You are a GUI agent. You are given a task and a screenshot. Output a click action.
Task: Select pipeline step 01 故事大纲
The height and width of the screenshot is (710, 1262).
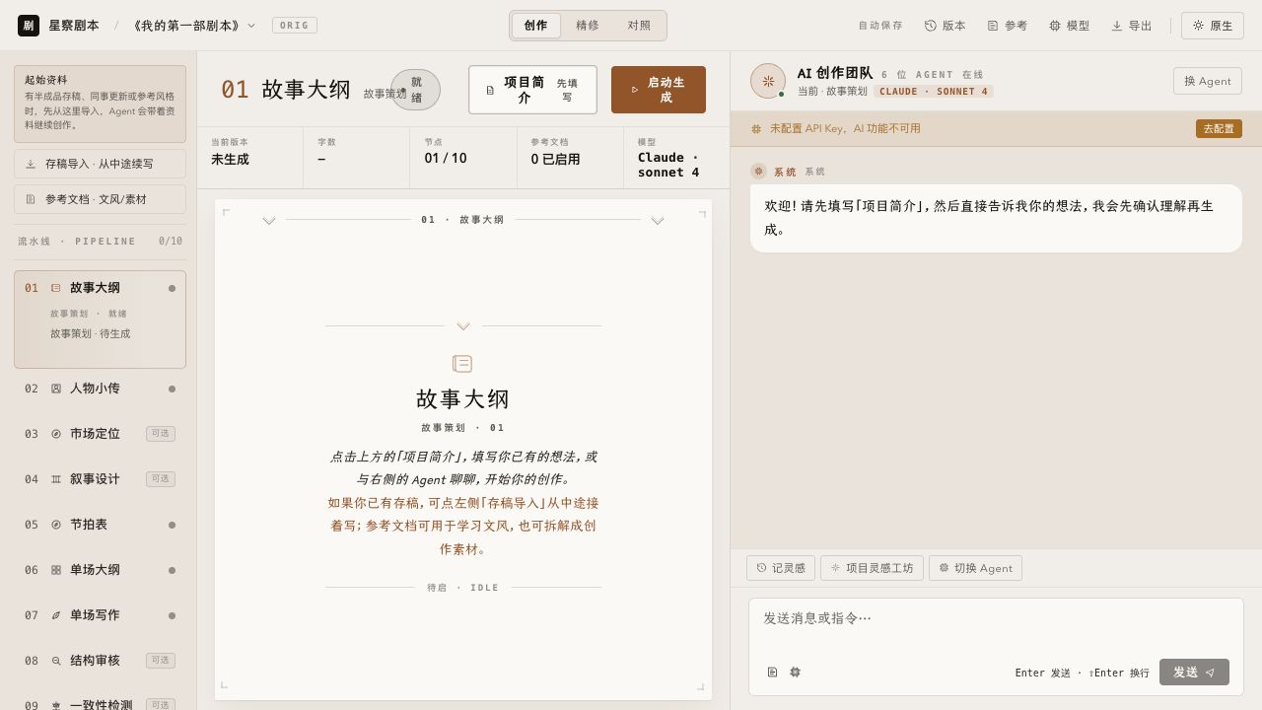[x=100, y=319]
